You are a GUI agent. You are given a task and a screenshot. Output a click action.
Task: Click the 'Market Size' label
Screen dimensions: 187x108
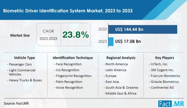[20, 35]
